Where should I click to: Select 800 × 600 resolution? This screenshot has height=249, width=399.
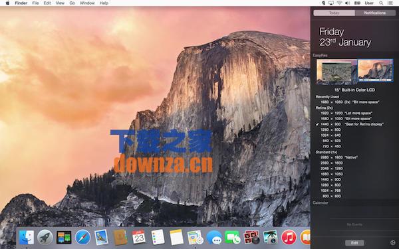click(x=332, y=196)
